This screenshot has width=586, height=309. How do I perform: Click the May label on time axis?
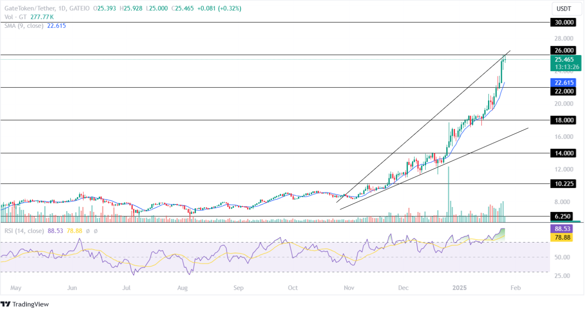[16, 288]
